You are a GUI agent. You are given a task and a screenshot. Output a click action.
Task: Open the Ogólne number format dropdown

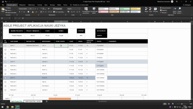[80, 9]
